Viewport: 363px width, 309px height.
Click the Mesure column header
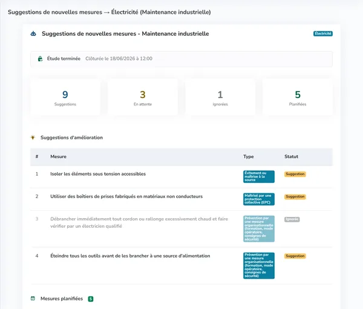[58, 156]
